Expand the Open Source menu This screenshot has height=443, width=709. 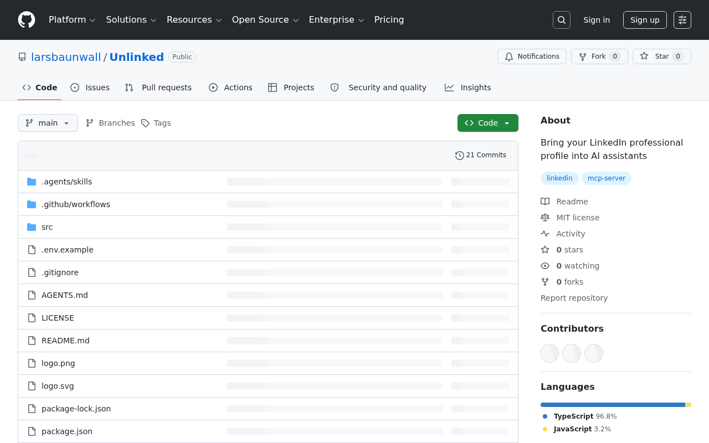265,20
